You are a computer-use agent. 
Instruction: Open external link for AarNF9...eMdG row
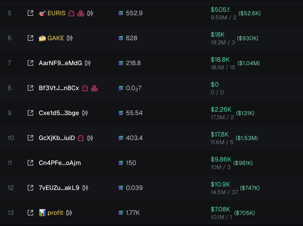pyautogui.click(x=30, y=63)
